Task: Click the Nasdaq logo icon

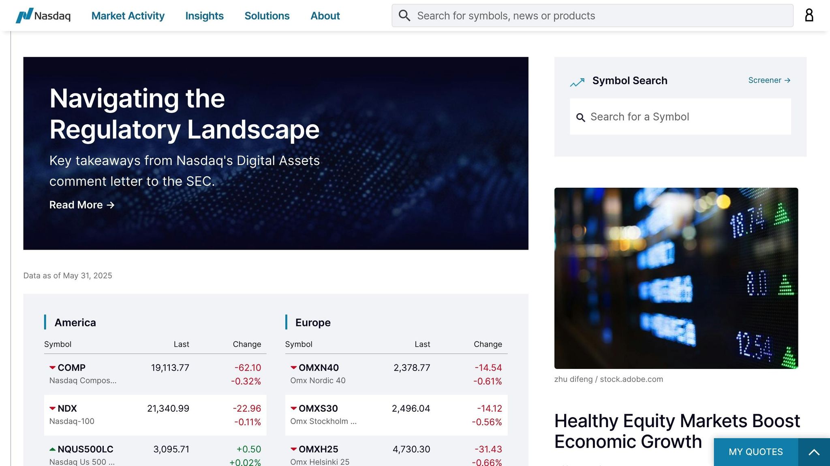Action: coord(24,15)
